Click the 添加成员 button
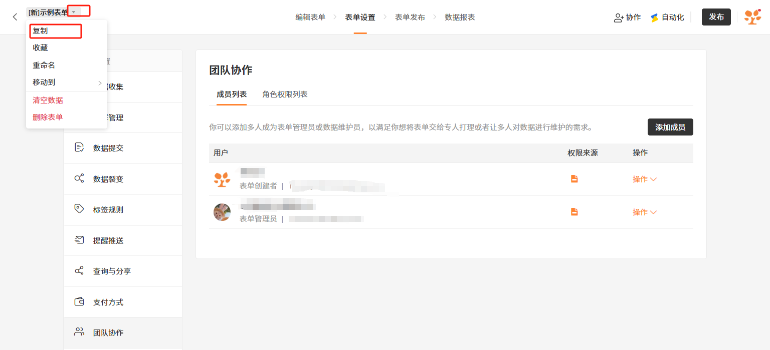Screen dimensions: 770x350 pos(670,127)
